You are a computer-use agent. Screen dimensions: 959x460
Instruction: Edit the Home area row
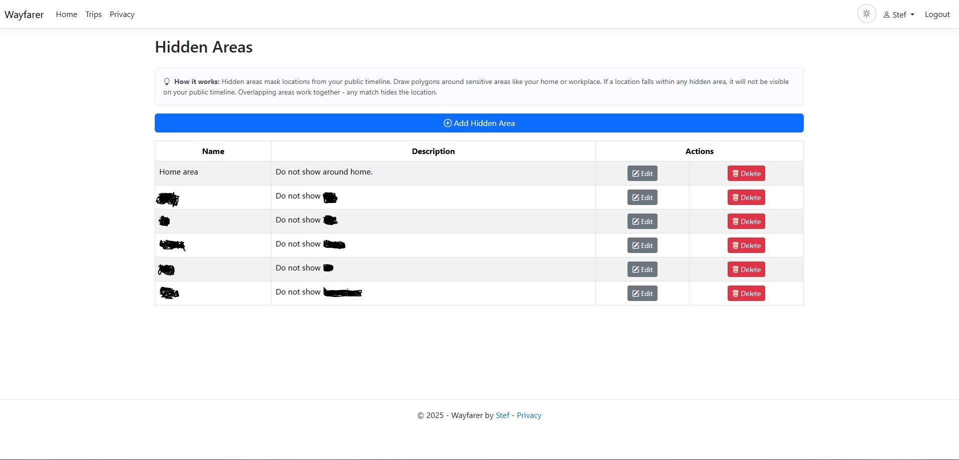[x=643, y=173]
